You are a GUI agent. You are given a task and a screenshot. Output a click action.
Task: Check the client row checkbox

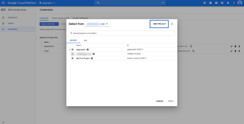coord(42,51)
